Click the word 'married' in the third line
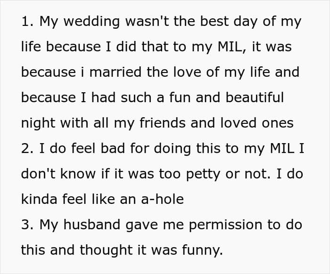This screenshot has height=274, width=330. coord(115,72)
